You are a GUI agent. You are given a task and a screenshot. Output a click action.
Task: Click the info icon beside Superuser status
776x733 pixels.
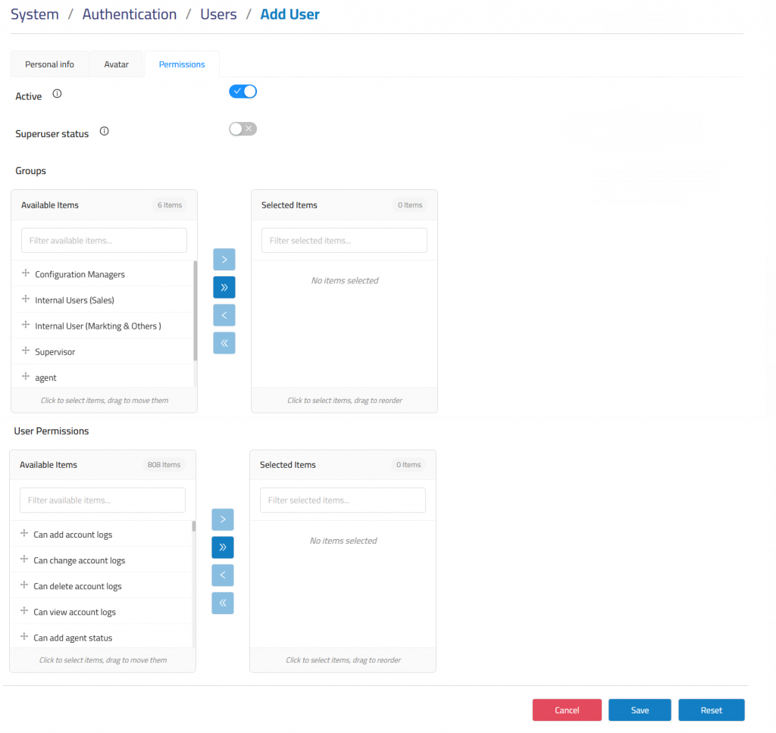(104, 131)
